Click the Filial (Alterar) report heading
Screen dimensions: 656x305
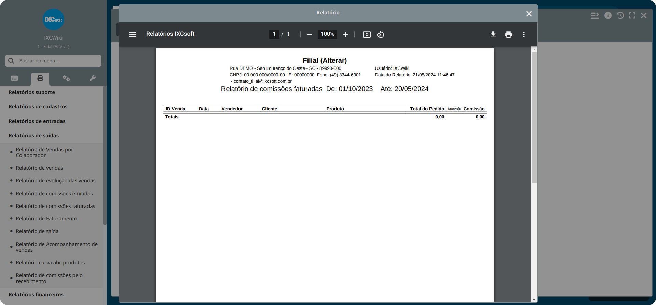pyautogui.click(x=325, y=60)
